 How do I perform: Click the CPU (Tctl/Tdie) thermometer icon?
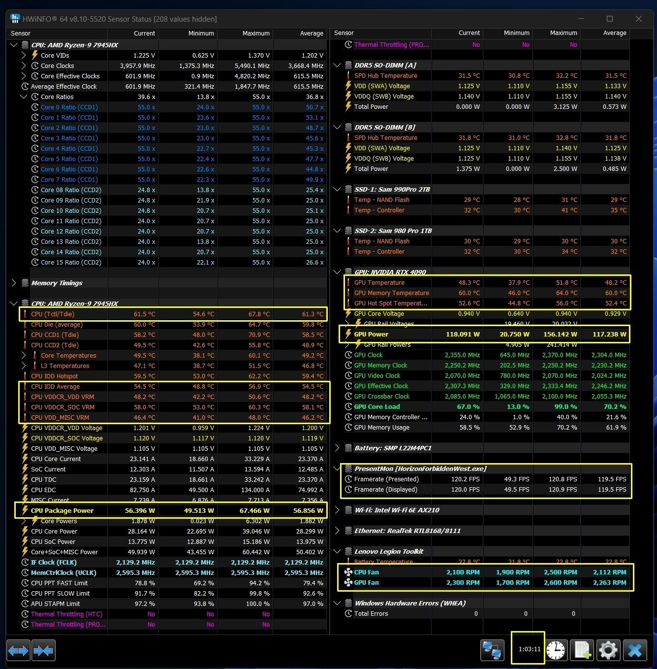[25, 314]
